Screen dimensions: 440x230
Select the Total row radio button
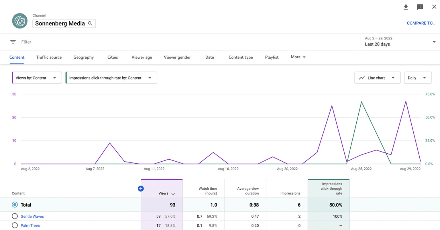(x=15, y=205)
